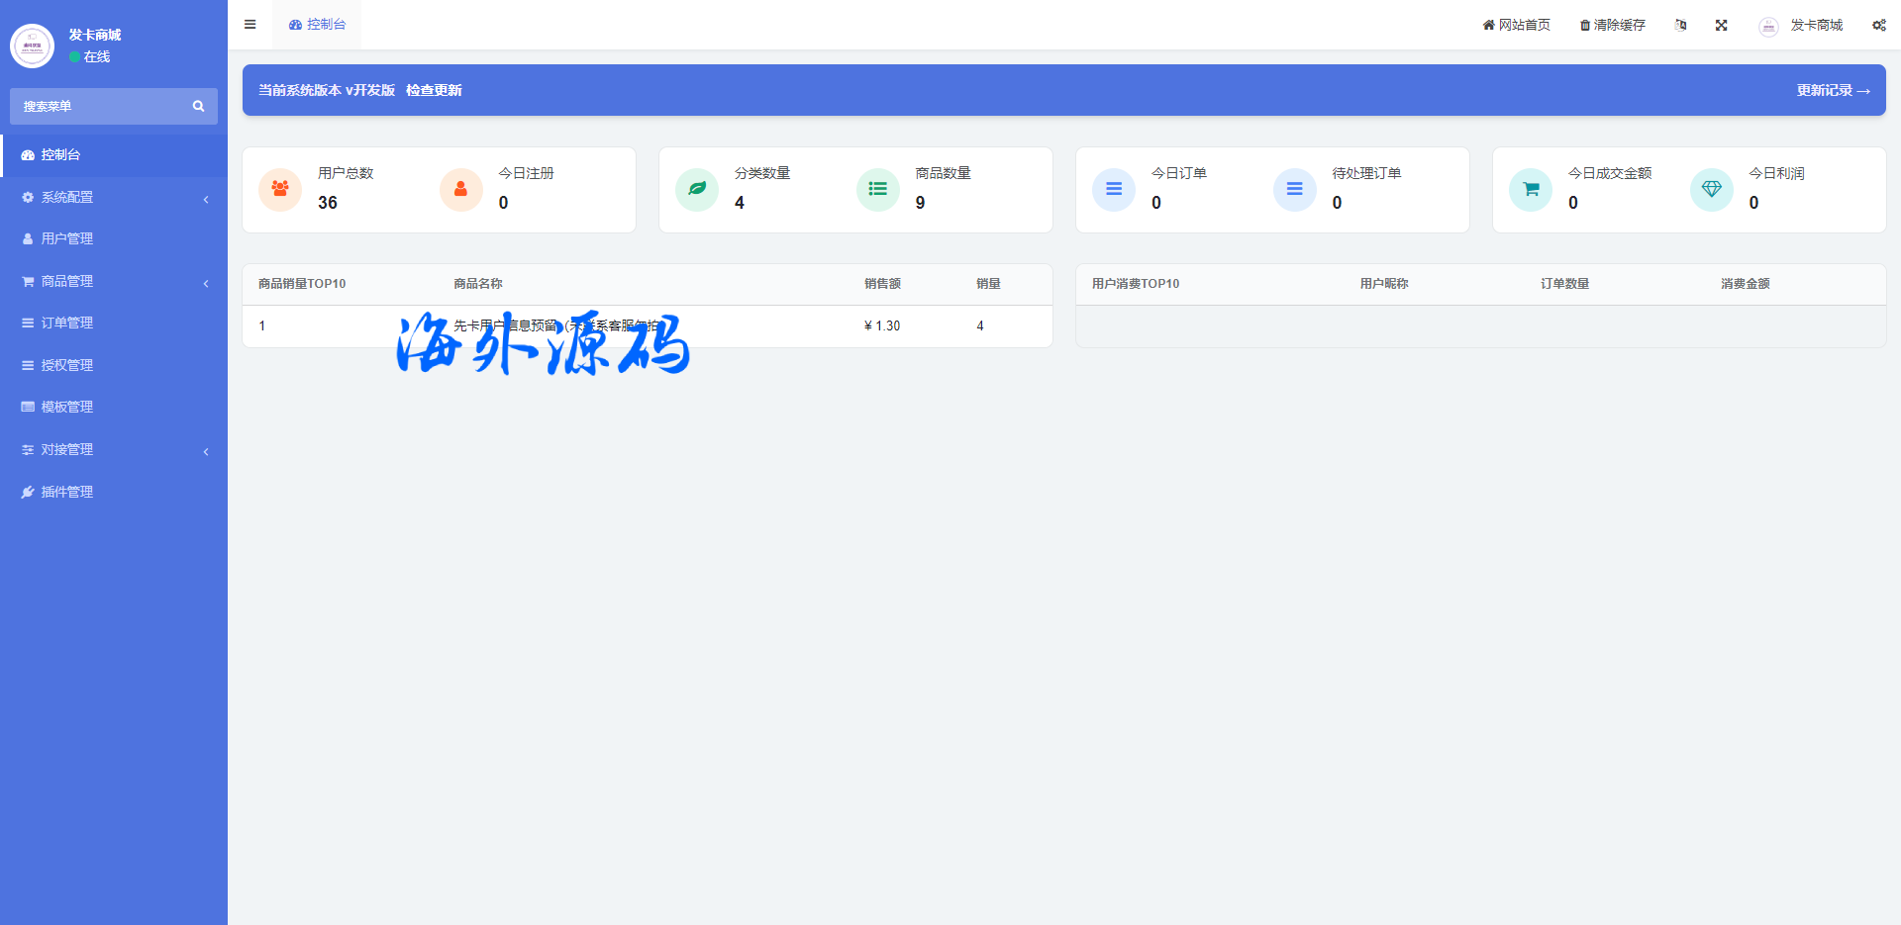Click the language translate icon in header
Screen dimensions: 1901x925
[1680, 26]
